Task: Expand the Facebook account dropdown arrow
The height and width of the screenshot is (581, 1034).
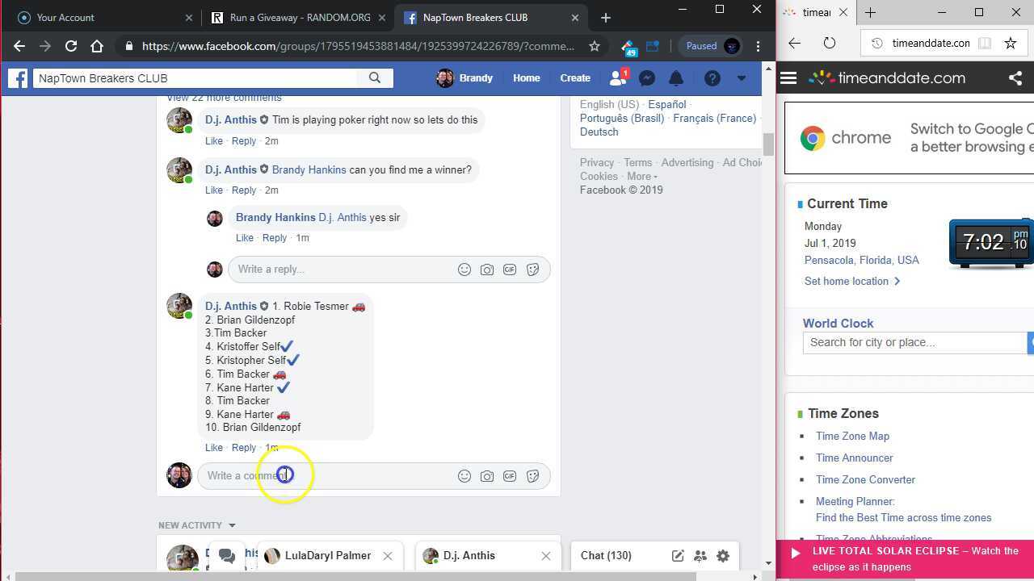Action: pos(741,78)
